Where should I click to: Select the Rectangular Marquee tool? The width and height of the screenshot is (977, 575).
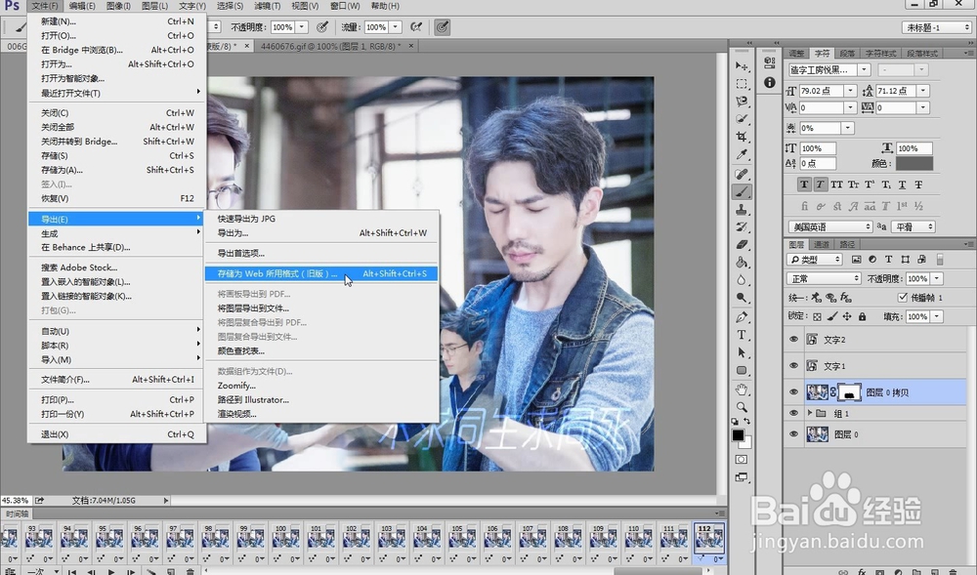click(x=742, y=83)
